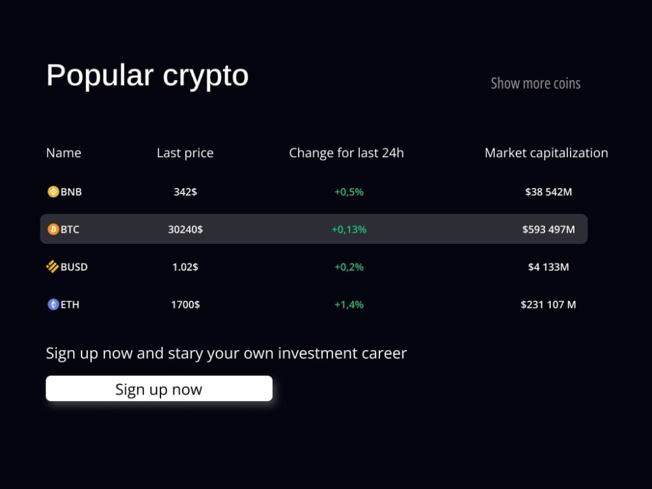The image size is (652, 489).
Task: Click BNB market cap $38 542M
Action: point(548,192)
